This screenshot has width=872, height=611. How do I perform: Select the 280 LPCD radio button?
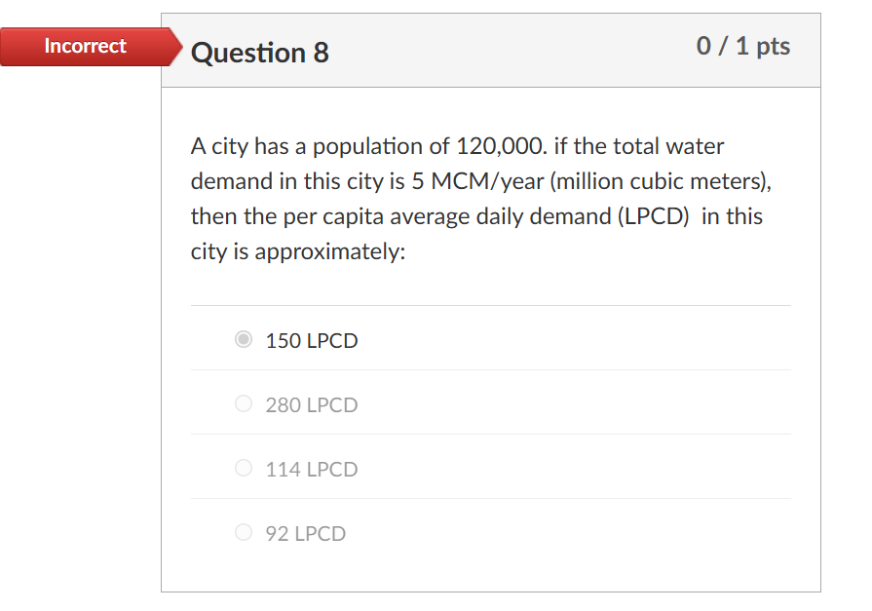[x=243, y=403]
